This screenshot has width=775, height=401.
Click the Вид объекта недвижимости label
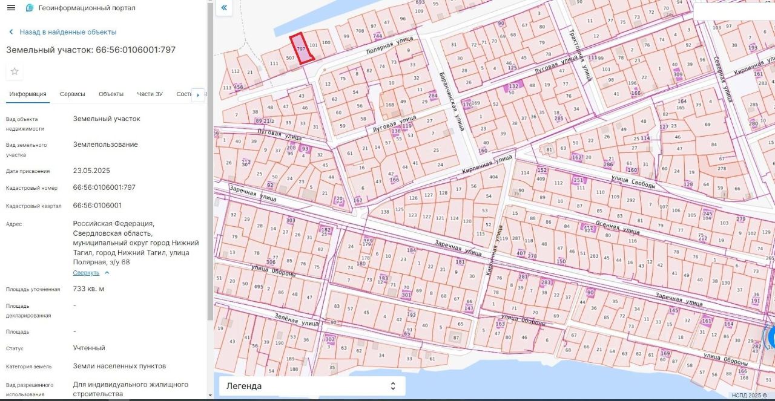pos(25,124)
